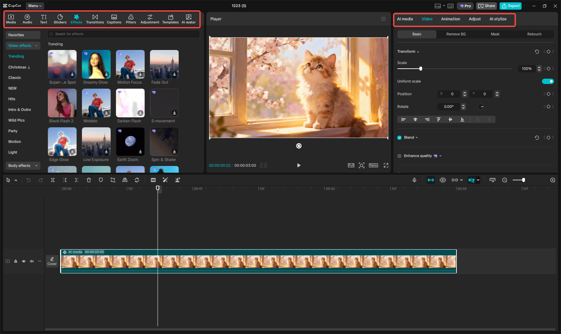
Task: Mirror the clip horizontally
Action: [125, 180]
